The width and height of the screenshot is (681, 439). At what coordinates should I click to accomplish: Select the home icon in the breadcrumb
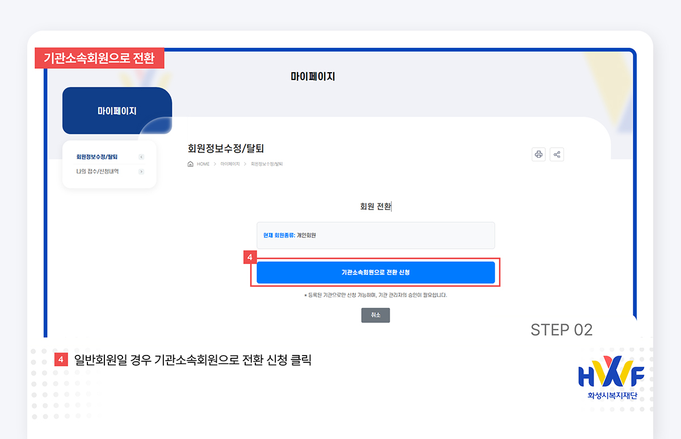191,165
